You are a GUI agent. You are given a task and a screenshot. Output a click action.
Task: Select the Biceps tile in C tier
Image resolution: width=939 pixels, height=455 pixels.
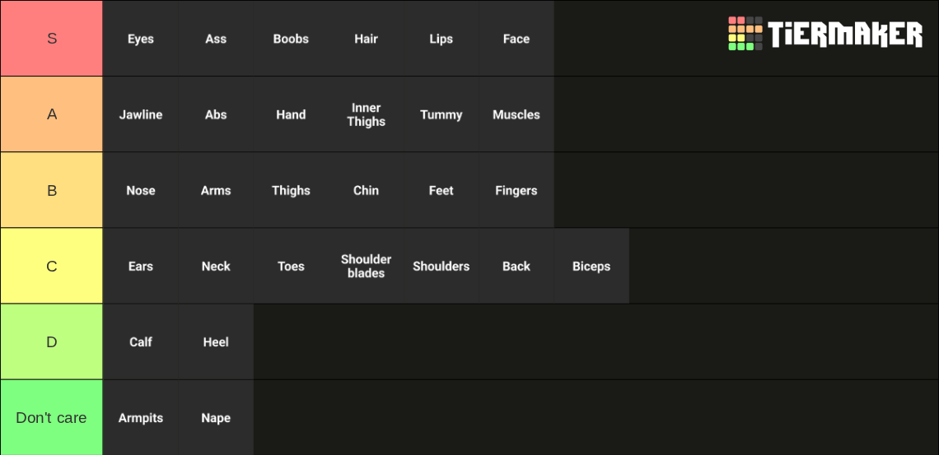coord(591,266)
